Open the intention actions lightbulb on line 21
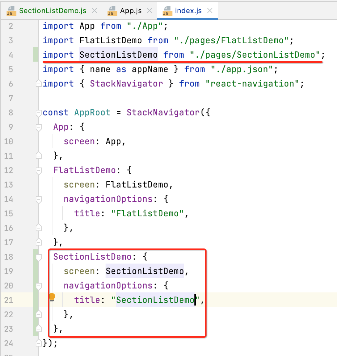This screenshot has height=356, width=337. 51,297
